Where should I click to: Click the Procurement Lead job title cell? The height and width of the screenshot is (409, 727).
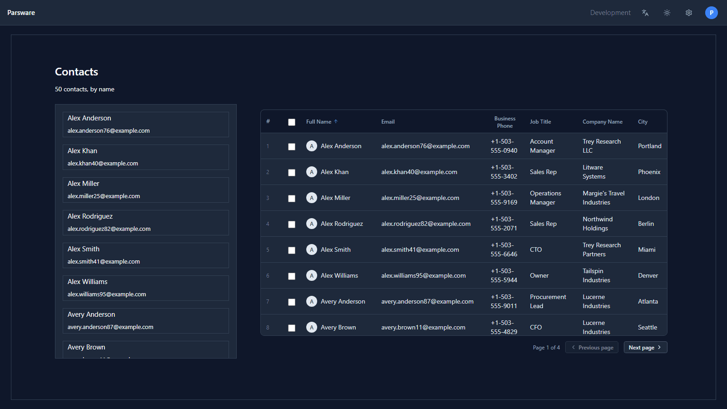click(548, 301)
